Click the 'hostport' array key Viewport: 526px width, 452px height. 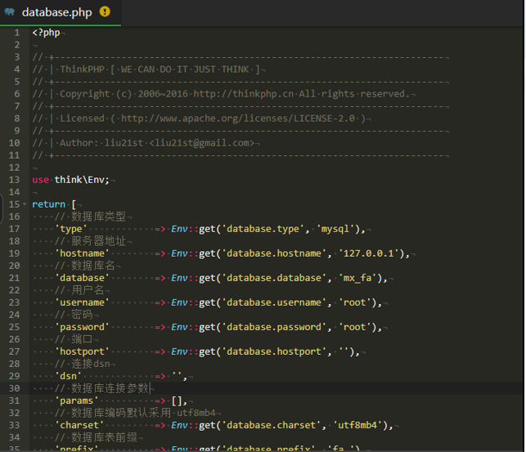pos(81,351)
